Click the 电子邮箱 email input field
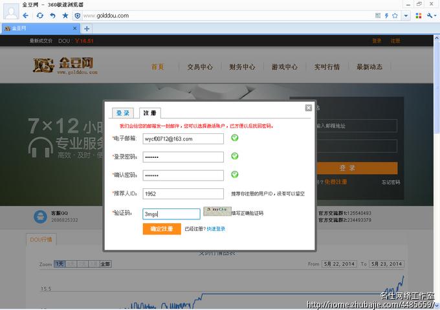 (x=183, y=139)
